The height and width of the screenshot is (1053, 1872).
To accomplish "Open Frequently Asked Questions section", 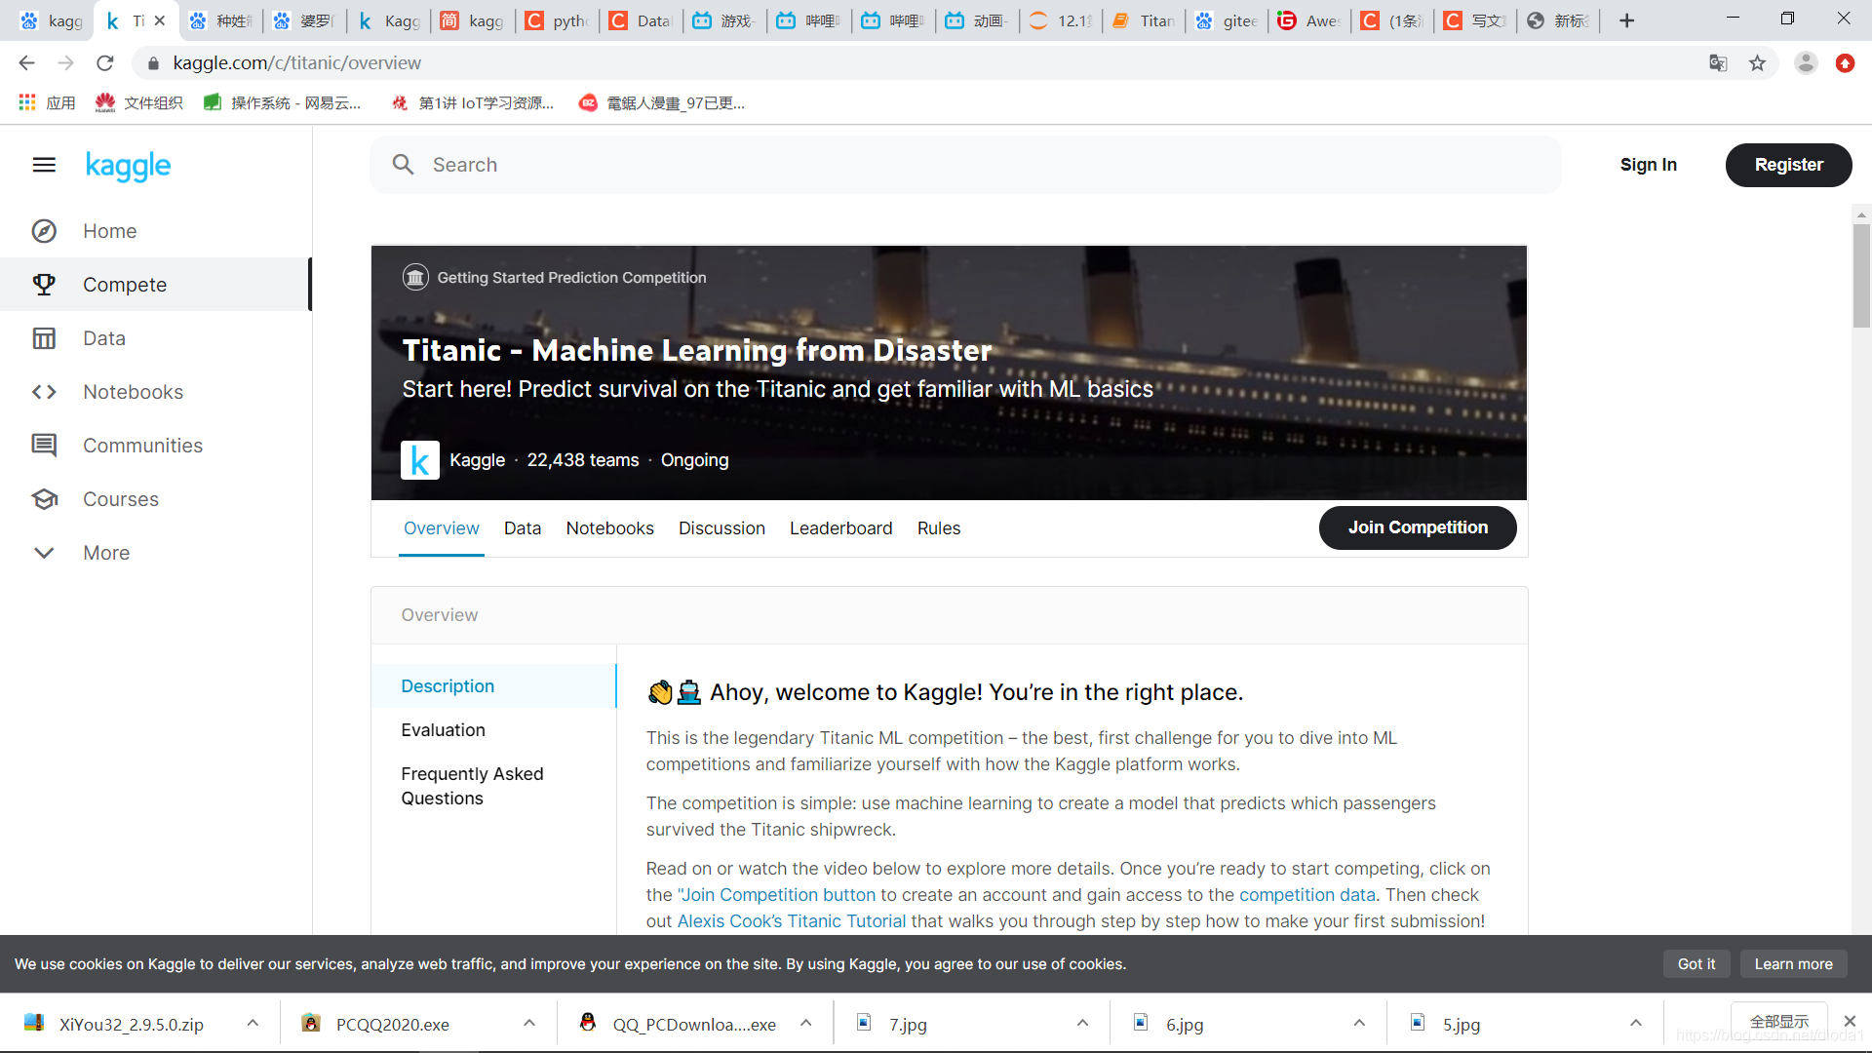I will point(472,786).
